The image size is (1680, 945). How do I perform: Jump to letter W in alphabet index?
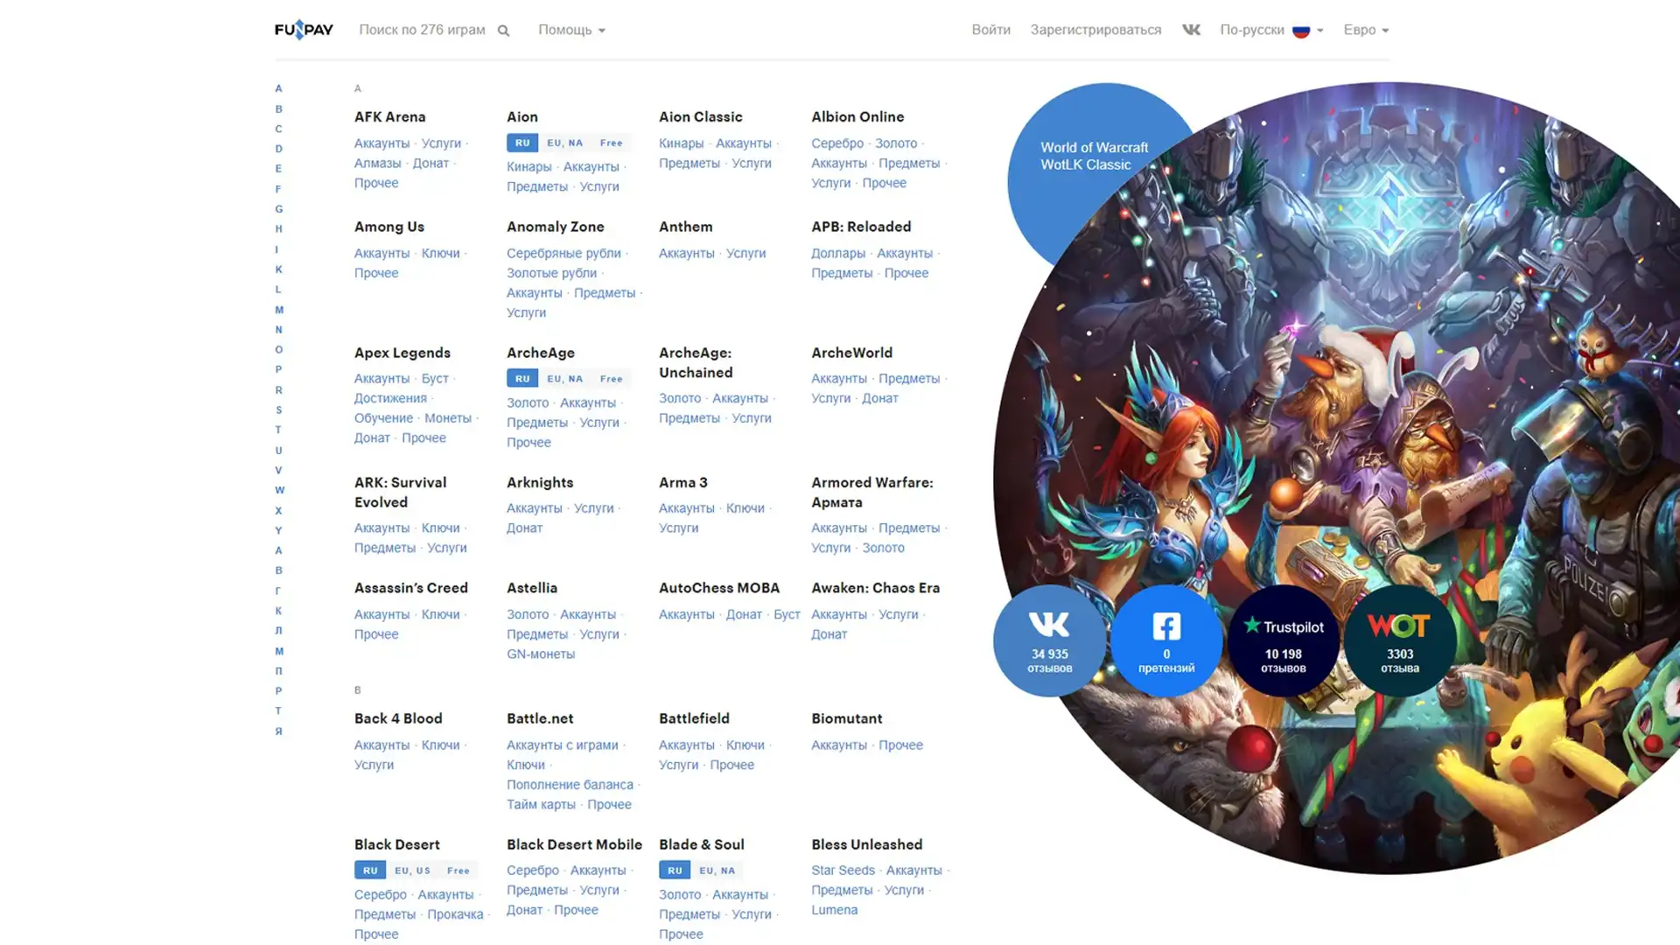tap(279, 490)
